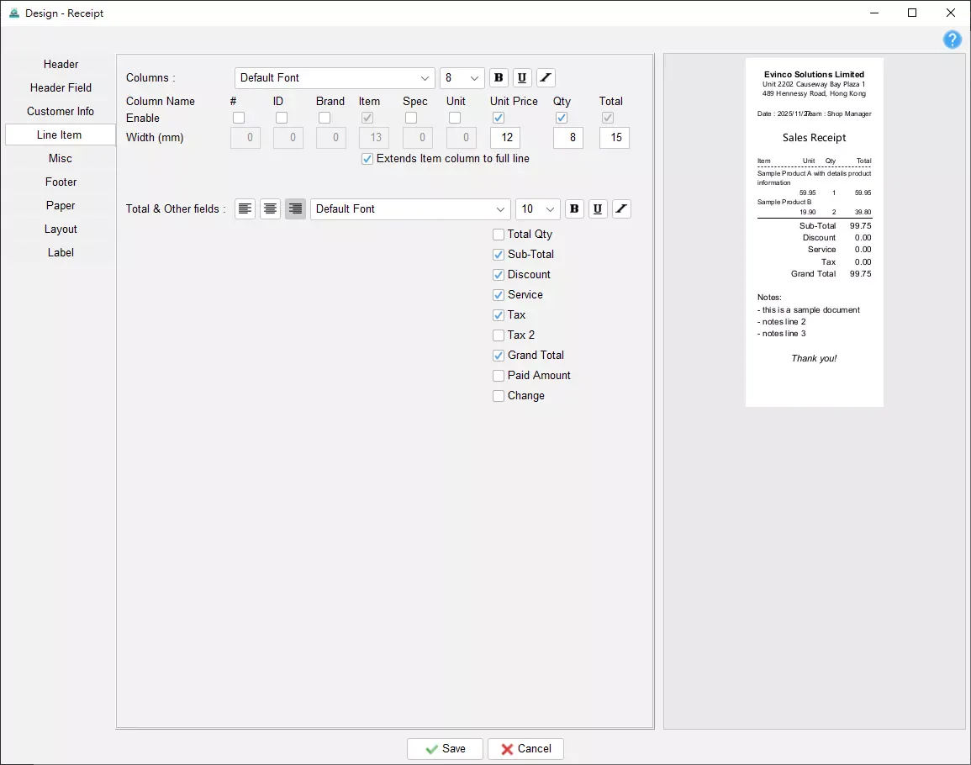Save the receipt design
Screen dimensions: 971x765
point(445,749)
